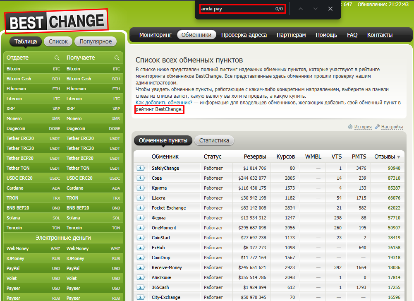Close the find-in-page search bar
The height and width of the screenshot is (301, 414).
click(330, 9)
